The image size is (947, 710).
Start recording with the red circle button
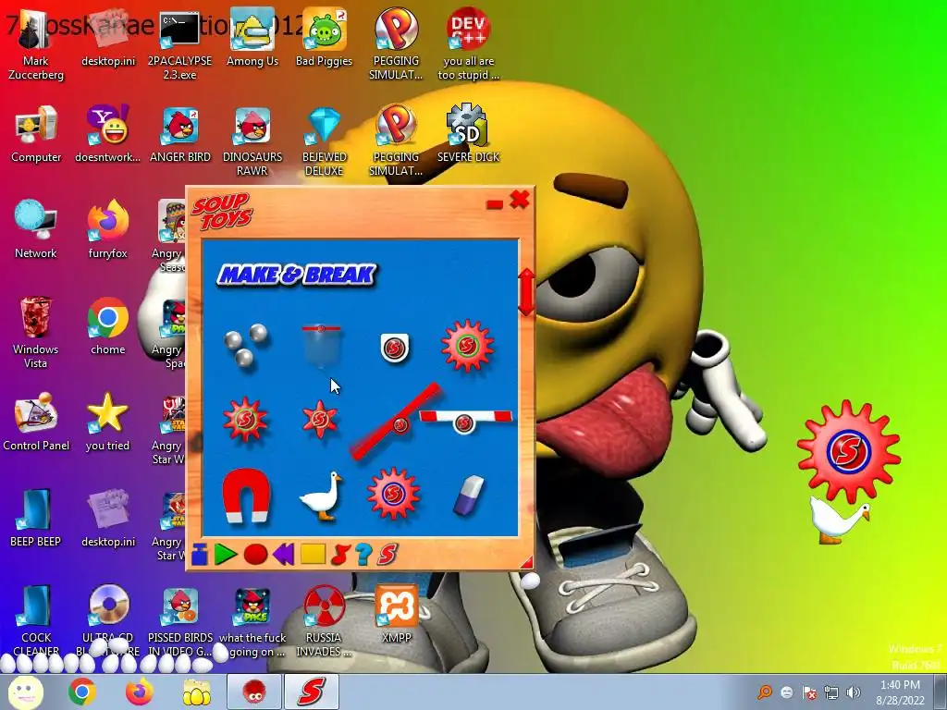pyautogui.click(x=255, y=554)
